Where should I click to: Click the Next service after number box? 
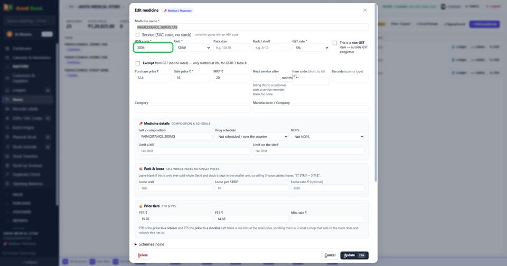[265, 78]
